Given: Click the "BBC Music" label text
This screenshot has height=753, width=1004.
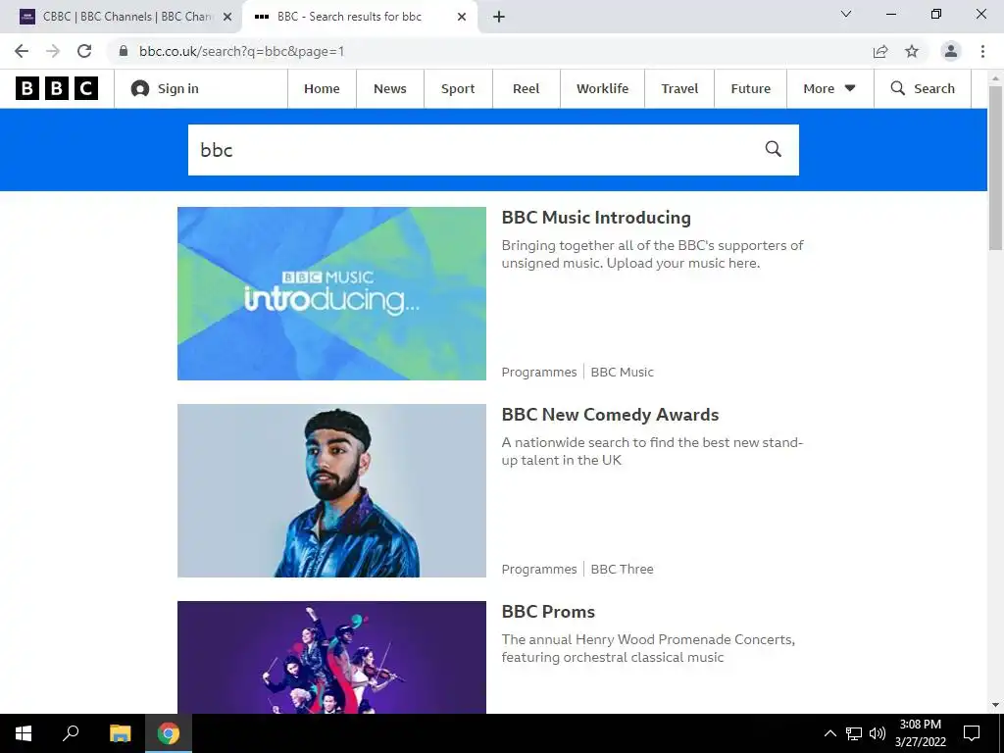Looking at the screenshot, I should click(622, 372).
